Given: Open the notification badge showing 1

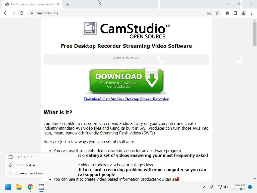Looking at the screenshot, I should tap(250, 187).
